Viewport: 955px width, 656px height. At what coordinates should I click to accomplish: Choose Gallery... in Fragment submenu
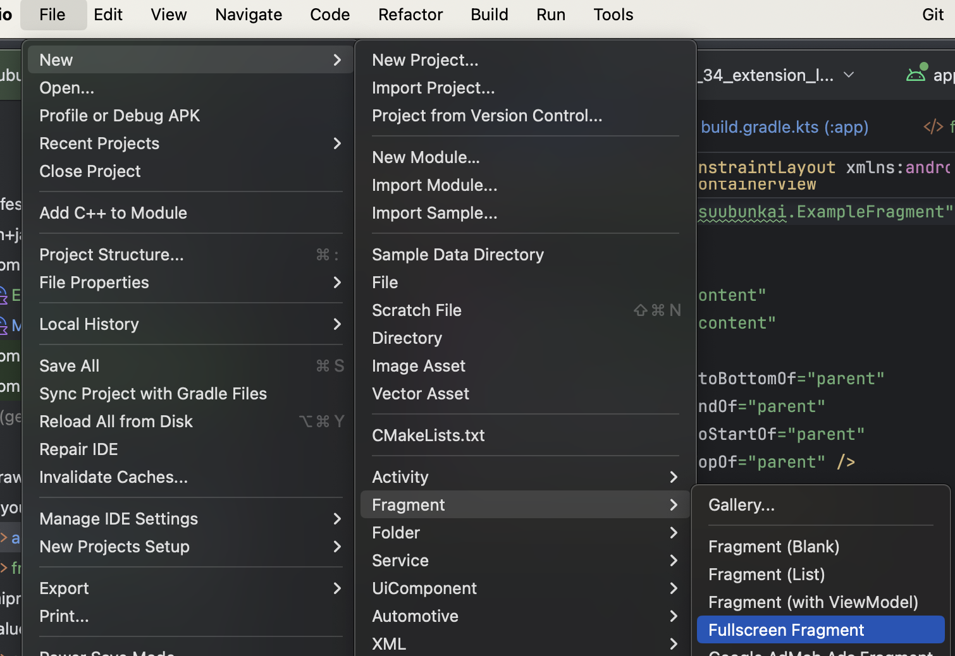point(821,505)
